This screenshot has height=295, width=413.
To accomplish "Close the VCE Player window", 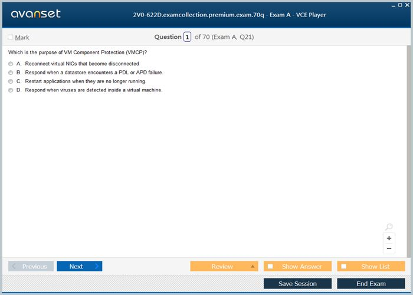I will point(407,5).
